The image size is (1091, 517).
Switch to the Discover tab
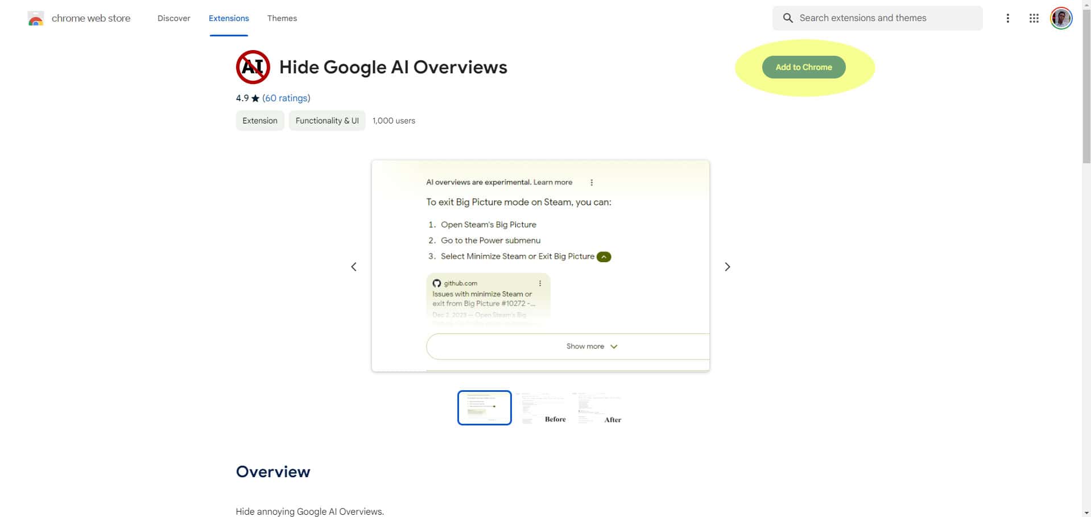point(173,18)
